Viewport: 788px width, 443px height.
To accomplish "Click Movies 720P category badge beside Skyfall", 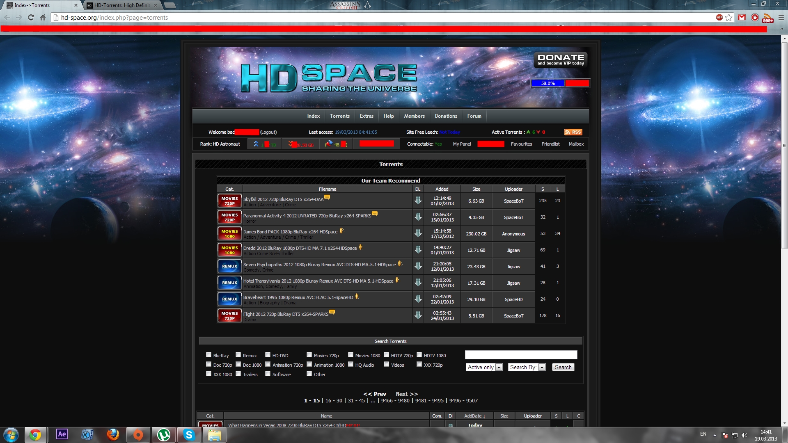I will click(229, 201).
